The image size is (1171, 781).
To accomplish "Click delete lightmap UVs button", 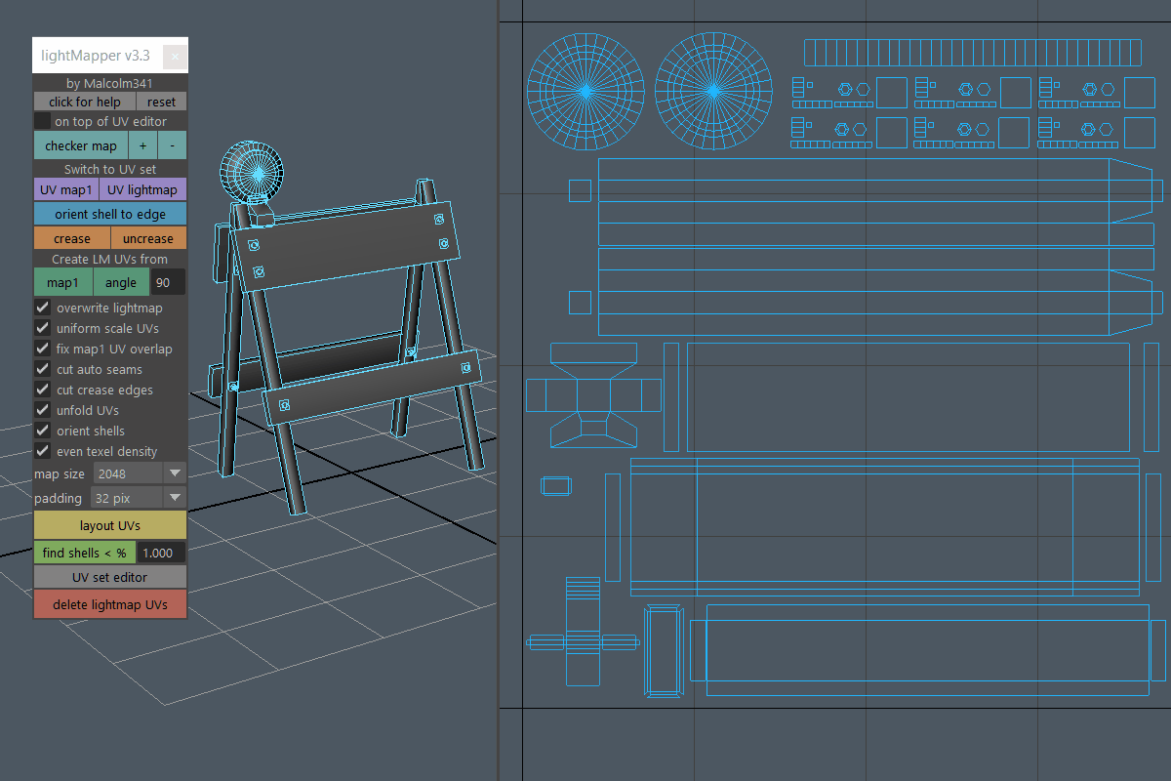I will click(x=110, y=604).
